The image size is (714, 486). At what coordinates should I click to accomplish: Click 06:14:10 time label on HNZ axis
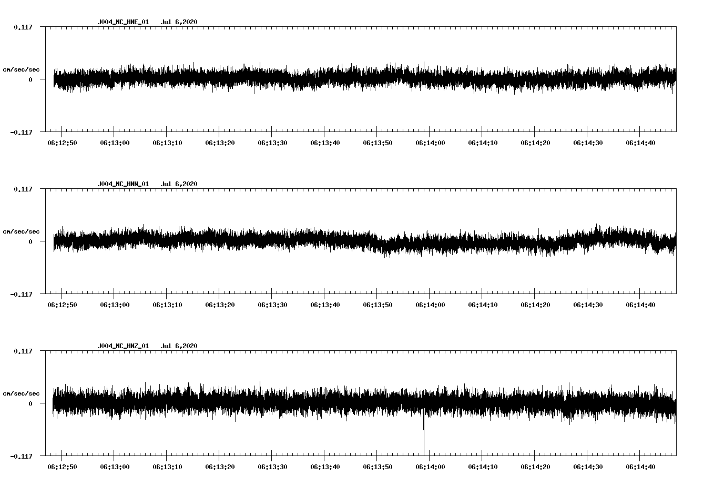click(x=483, y=467)
